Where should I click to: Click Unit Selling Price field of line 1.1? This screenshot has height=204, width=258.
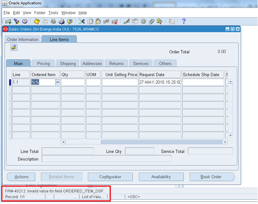click(x=120, y=82)
